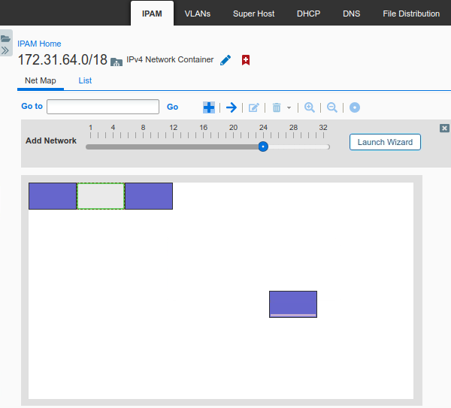Screen dimensions: 451x408
Task: Switch to the List tab
Action: point(85,80)
